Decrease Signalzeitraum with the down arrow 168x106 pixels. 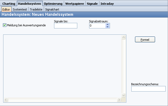pos(107,27)
